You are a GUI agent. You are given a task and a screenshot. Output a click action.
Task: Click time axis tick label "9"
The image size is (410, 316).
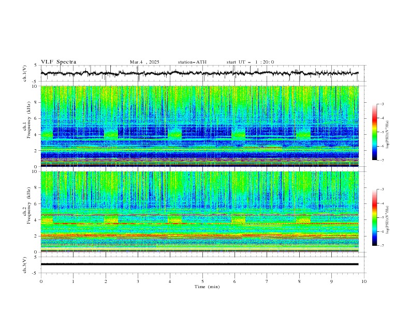click(x=331, y=281)
